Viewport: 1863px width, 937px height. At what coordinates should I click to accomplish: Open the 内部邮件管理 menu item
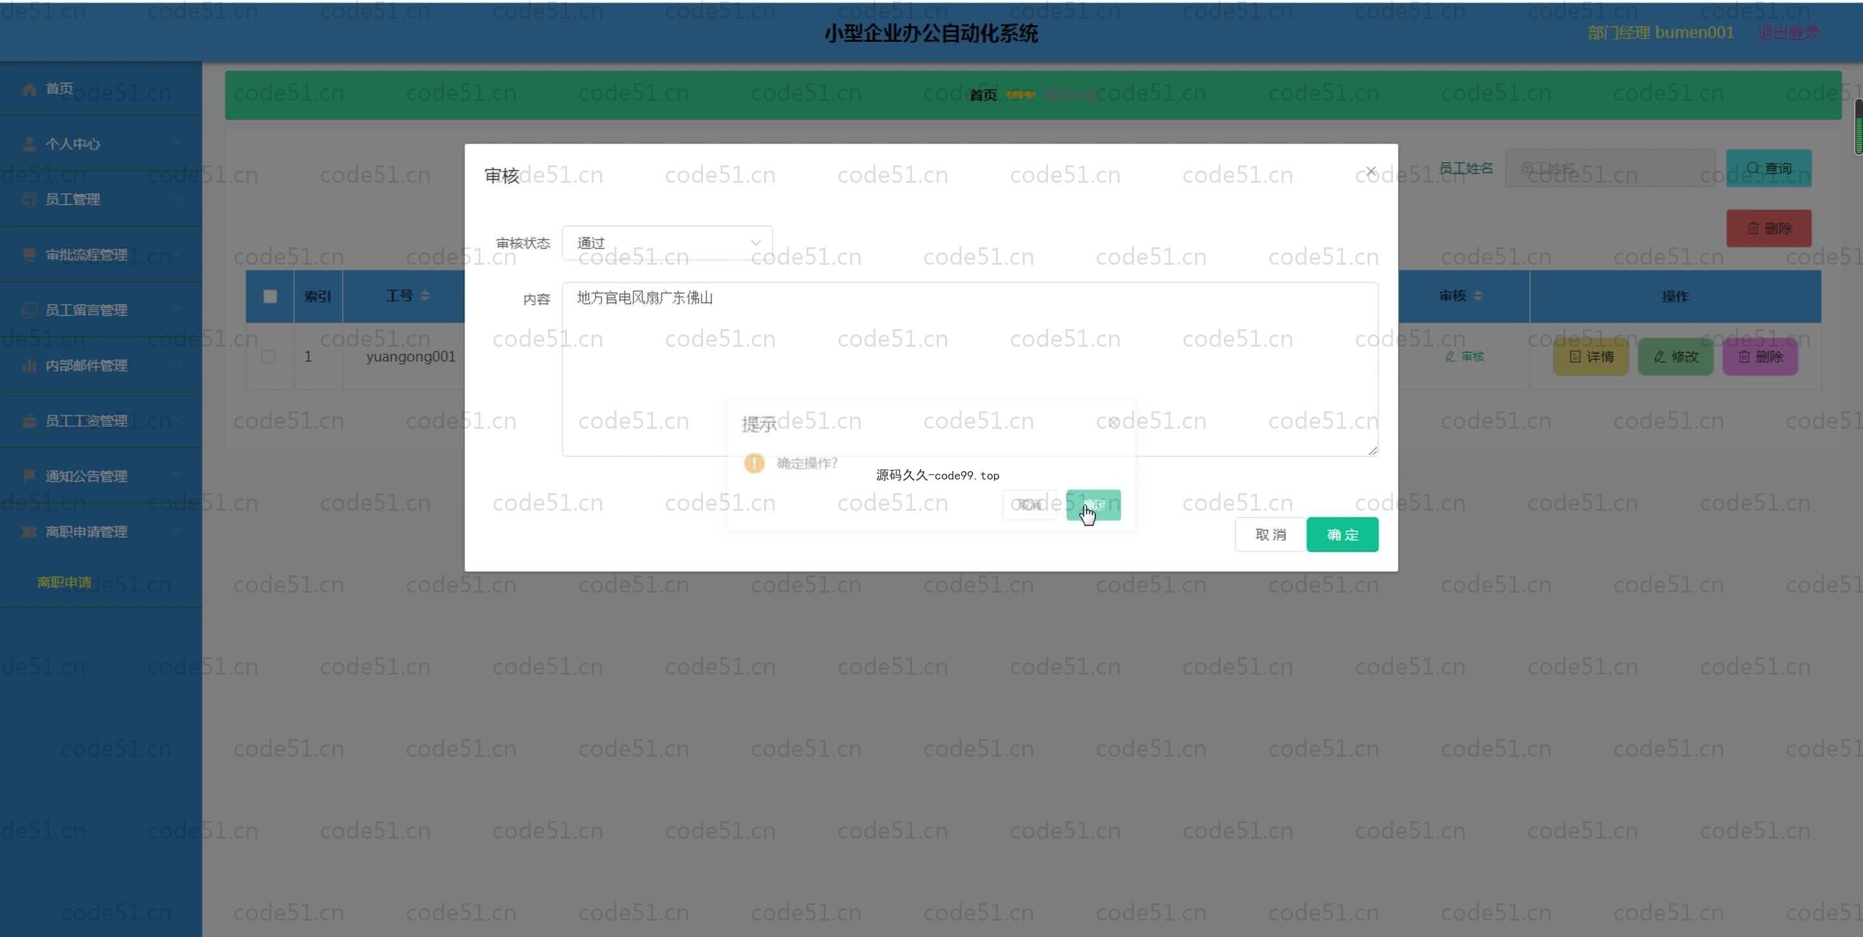click(100, 366)
